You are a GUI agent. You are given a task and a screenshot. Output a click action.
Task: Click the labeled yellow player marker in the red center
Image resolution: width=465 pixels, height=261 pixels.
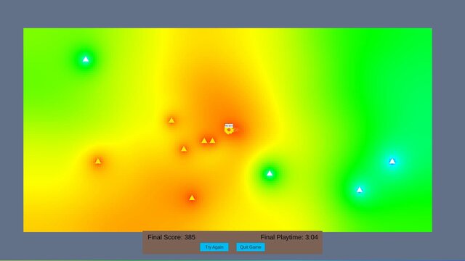pos(229,129)
